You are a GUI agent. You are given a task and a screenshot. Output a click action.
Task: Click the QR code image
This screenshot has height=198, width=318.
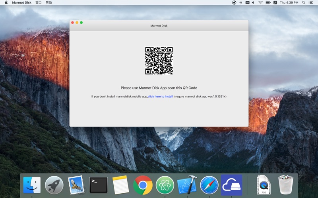point(159,61)
